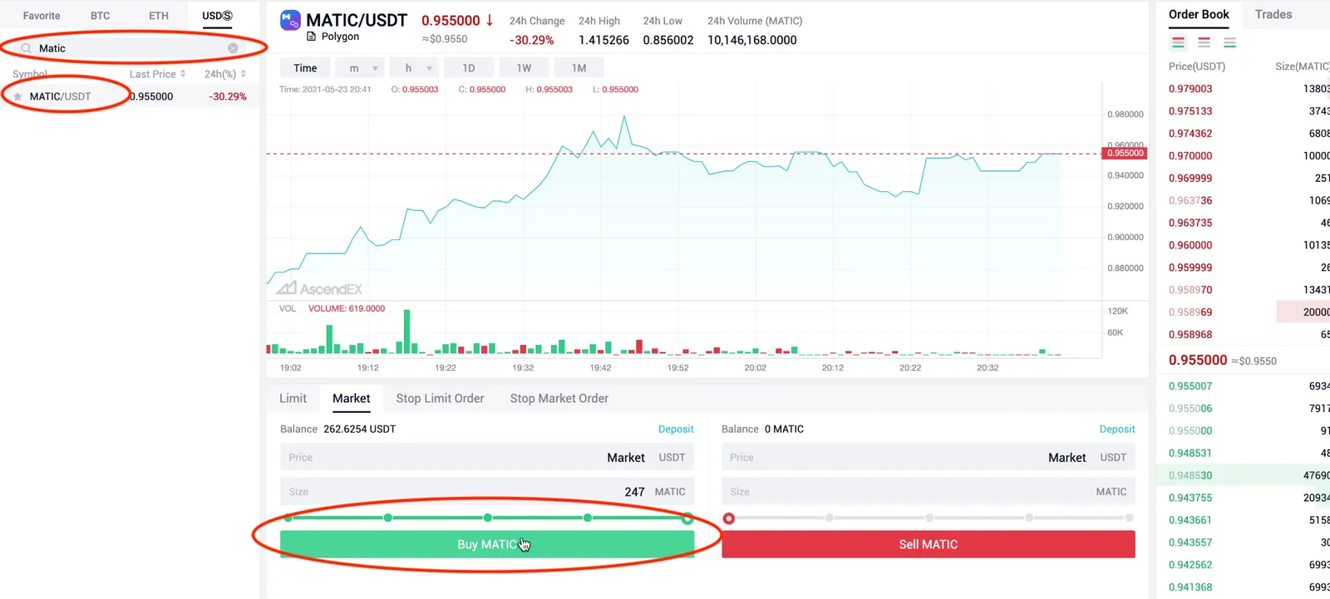Open the BTC markets tab

point(101,16)
